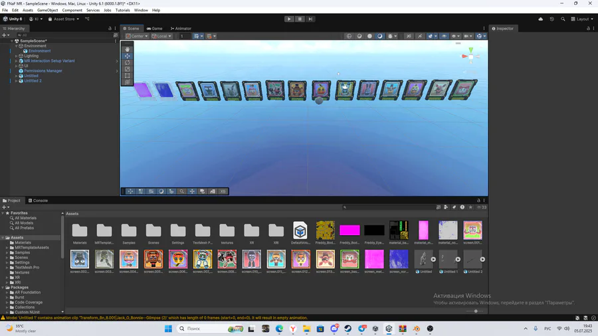Image resolution: width=598 pixels, height=336 pixels.
Task: Open the KI account dropdown
Action: click(36, 19)
